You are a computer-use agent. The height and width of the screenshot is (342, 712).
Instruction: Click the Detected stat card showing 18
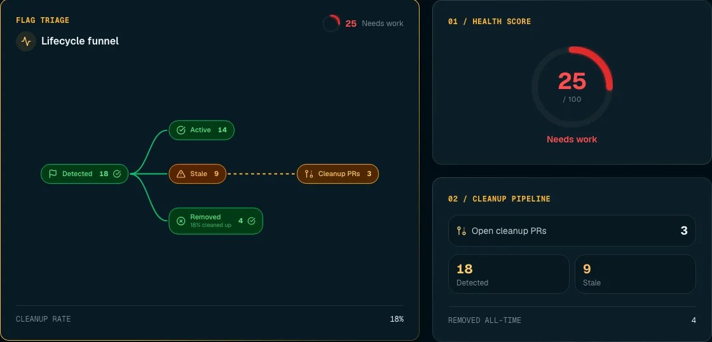tap(509, 274)
